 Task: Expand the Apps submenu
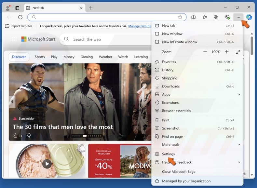(x=197, y=94)
